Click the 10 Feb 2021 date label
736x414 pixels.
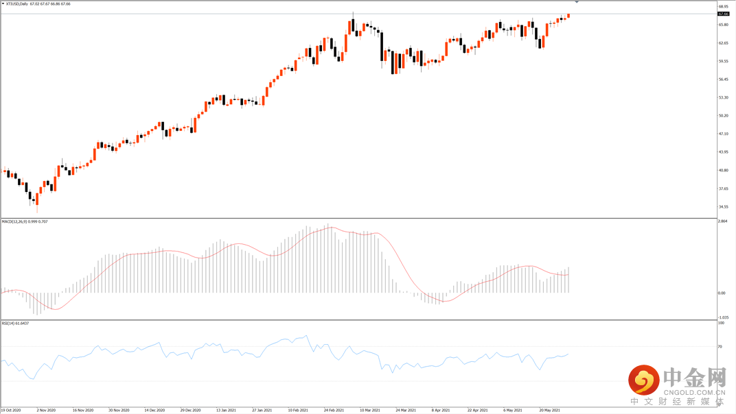tap(298, 411)
